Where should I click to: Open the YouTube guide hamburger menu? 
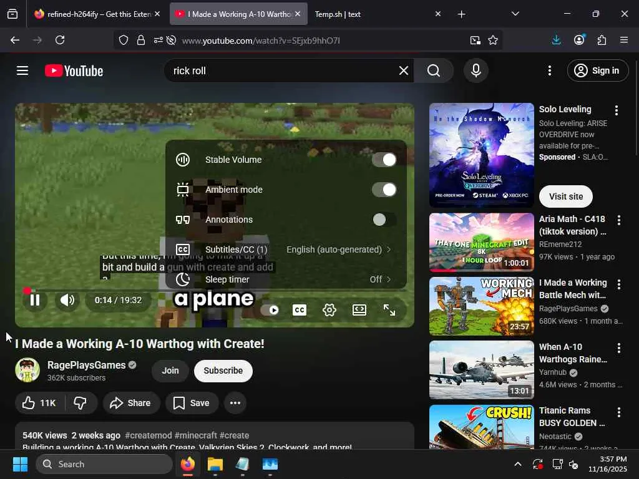tap(22, 71)
